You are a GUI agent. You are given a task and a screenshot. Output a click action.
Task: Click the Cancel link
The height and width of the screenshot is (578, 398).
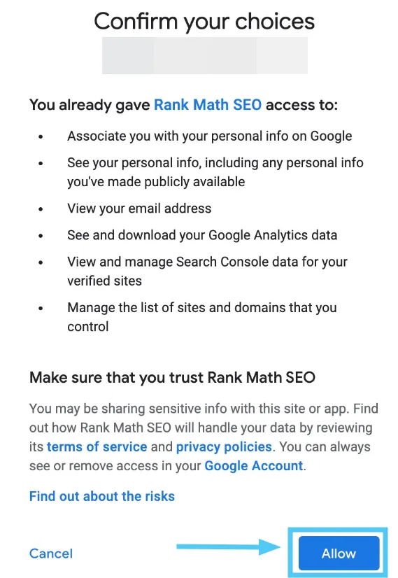[51, 554]
